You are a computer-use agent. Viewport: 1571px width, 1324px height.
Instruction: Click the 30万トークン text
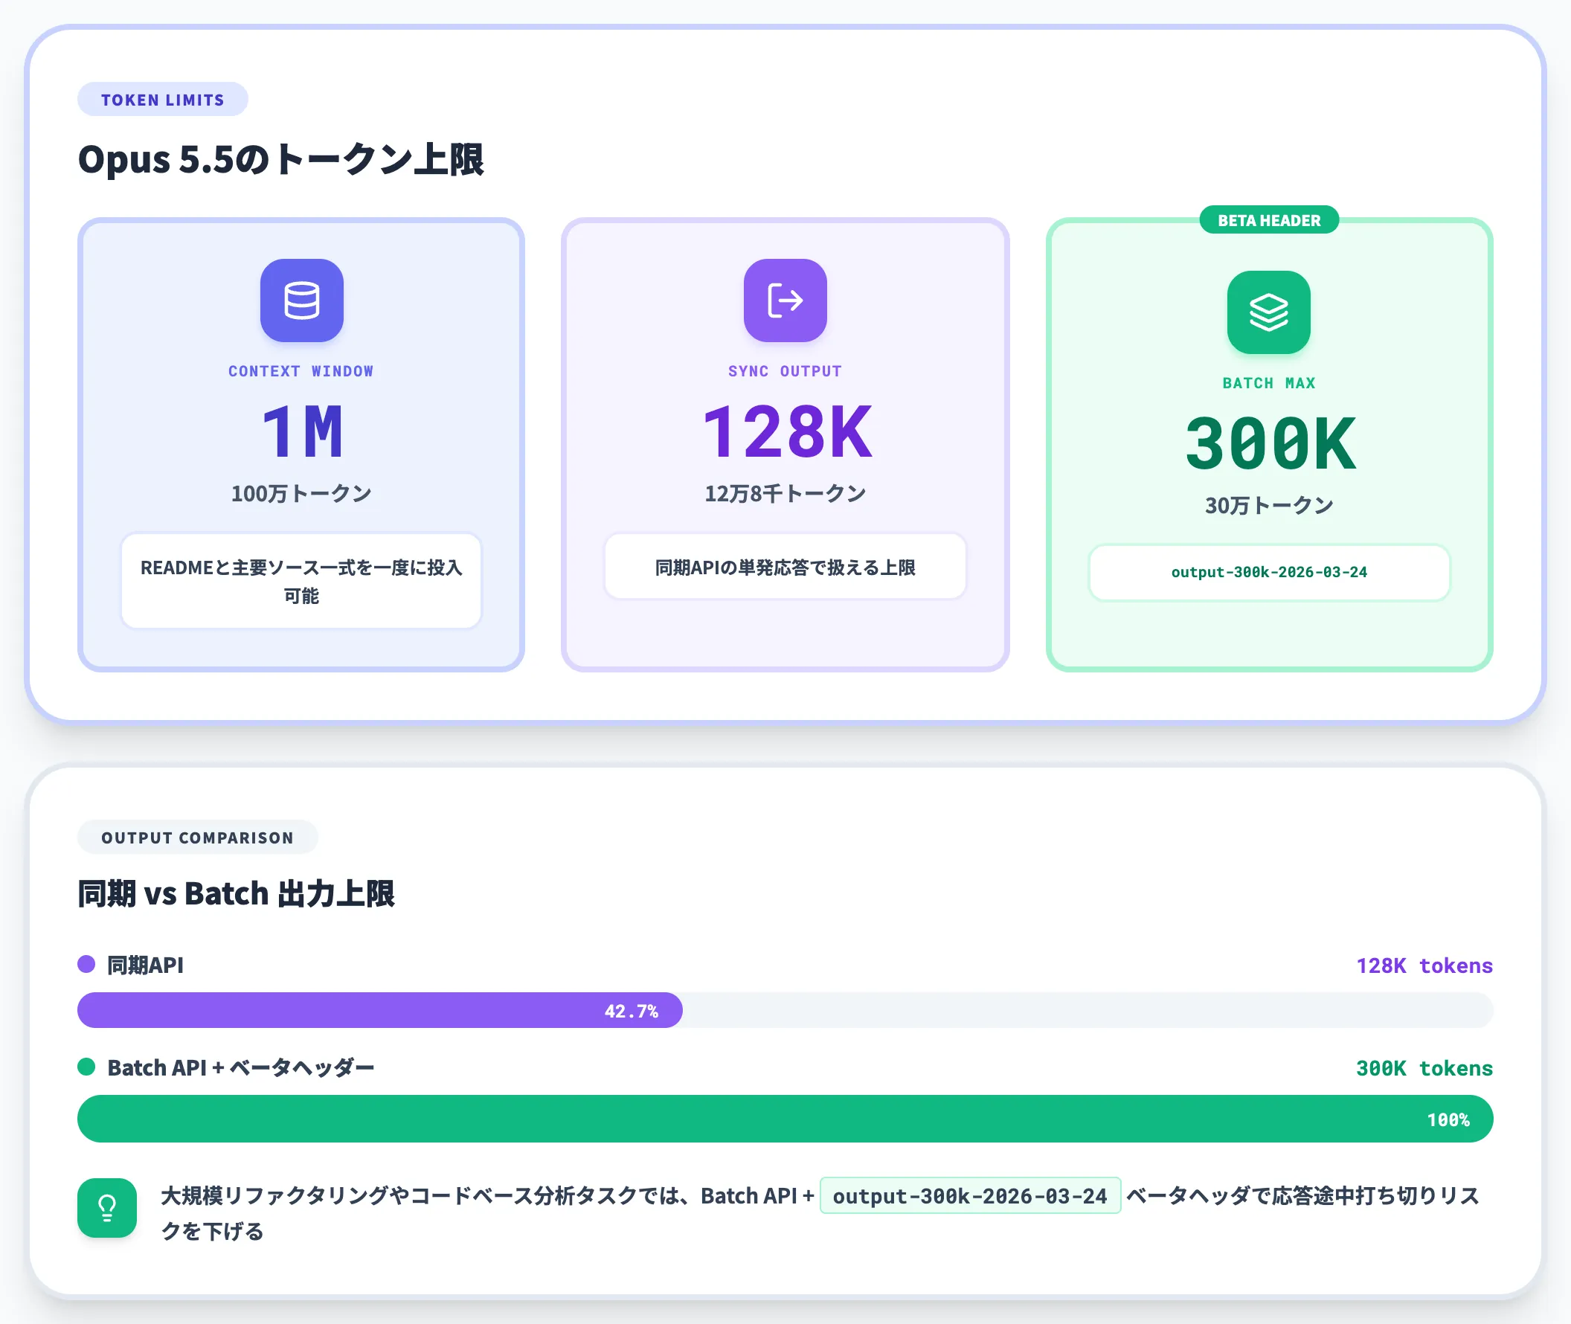1268,505
